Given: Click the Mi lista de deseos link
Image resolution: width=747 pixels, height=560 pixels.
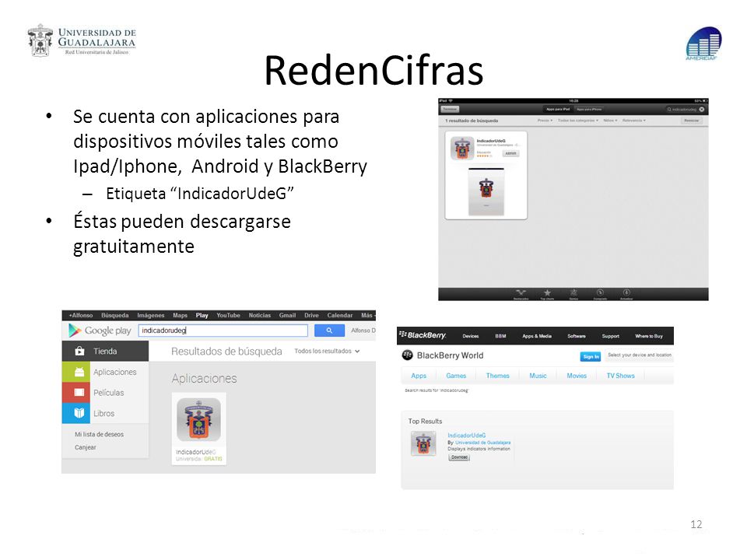Looking at the screenshot, I should 99,434.
